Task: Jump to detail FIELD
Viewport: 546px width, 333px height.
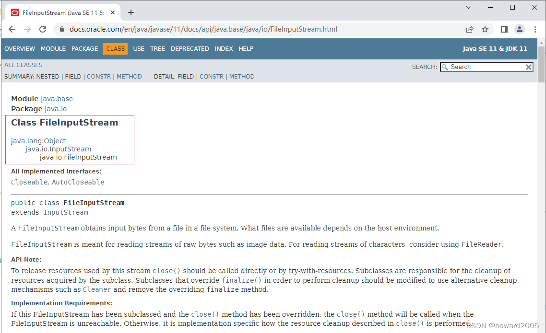Action: pyautogui.click(x=186, y=77)
